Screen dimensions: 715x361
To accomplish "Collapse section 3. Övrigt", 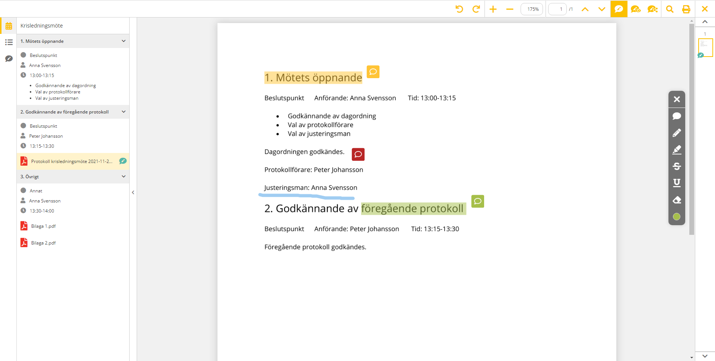I will pos(124,176).
